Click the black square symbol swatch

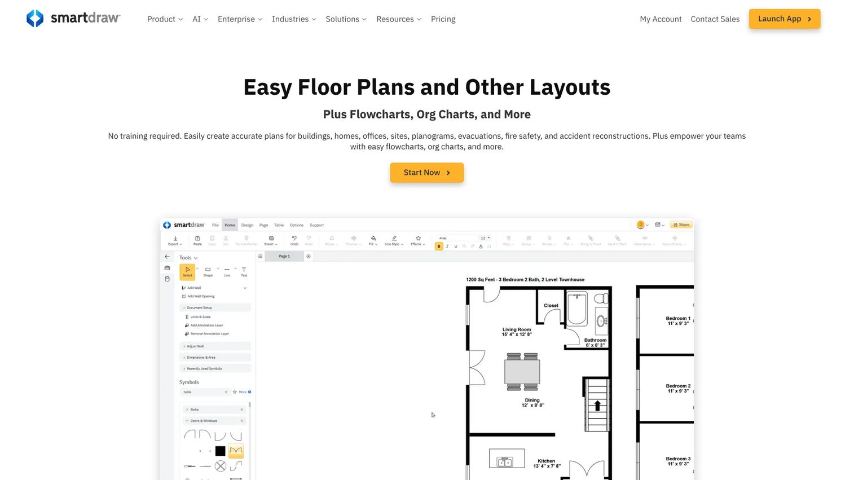coord(220,451)
